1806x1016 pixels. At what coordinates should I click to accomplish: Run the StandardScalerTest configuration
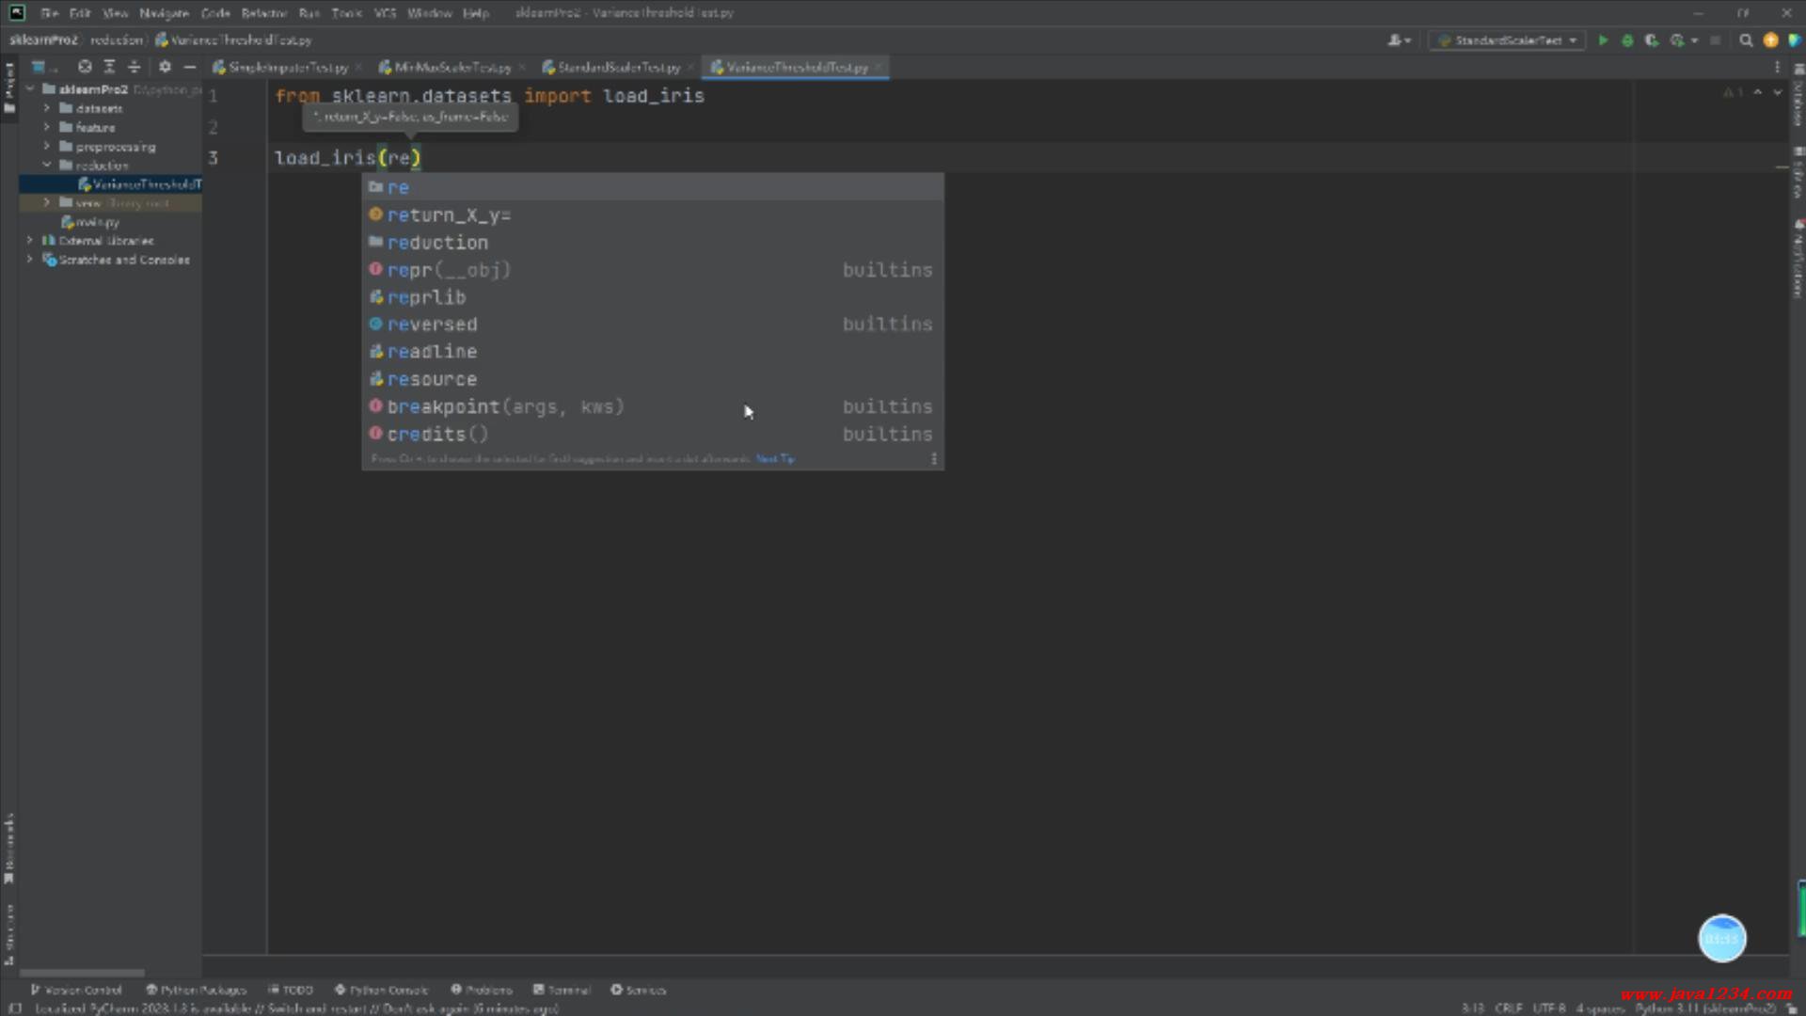pos(1603,40)
